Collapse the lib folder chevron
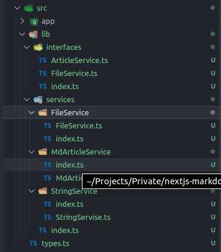This screenshot has width=221, height=252. click(x=22, y=34)
